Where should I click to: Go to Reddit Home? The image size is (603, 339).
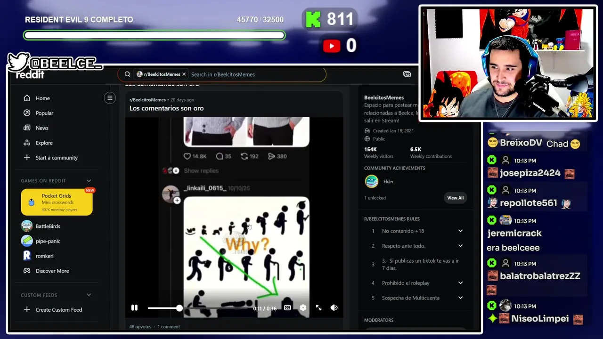pos(42,98)
